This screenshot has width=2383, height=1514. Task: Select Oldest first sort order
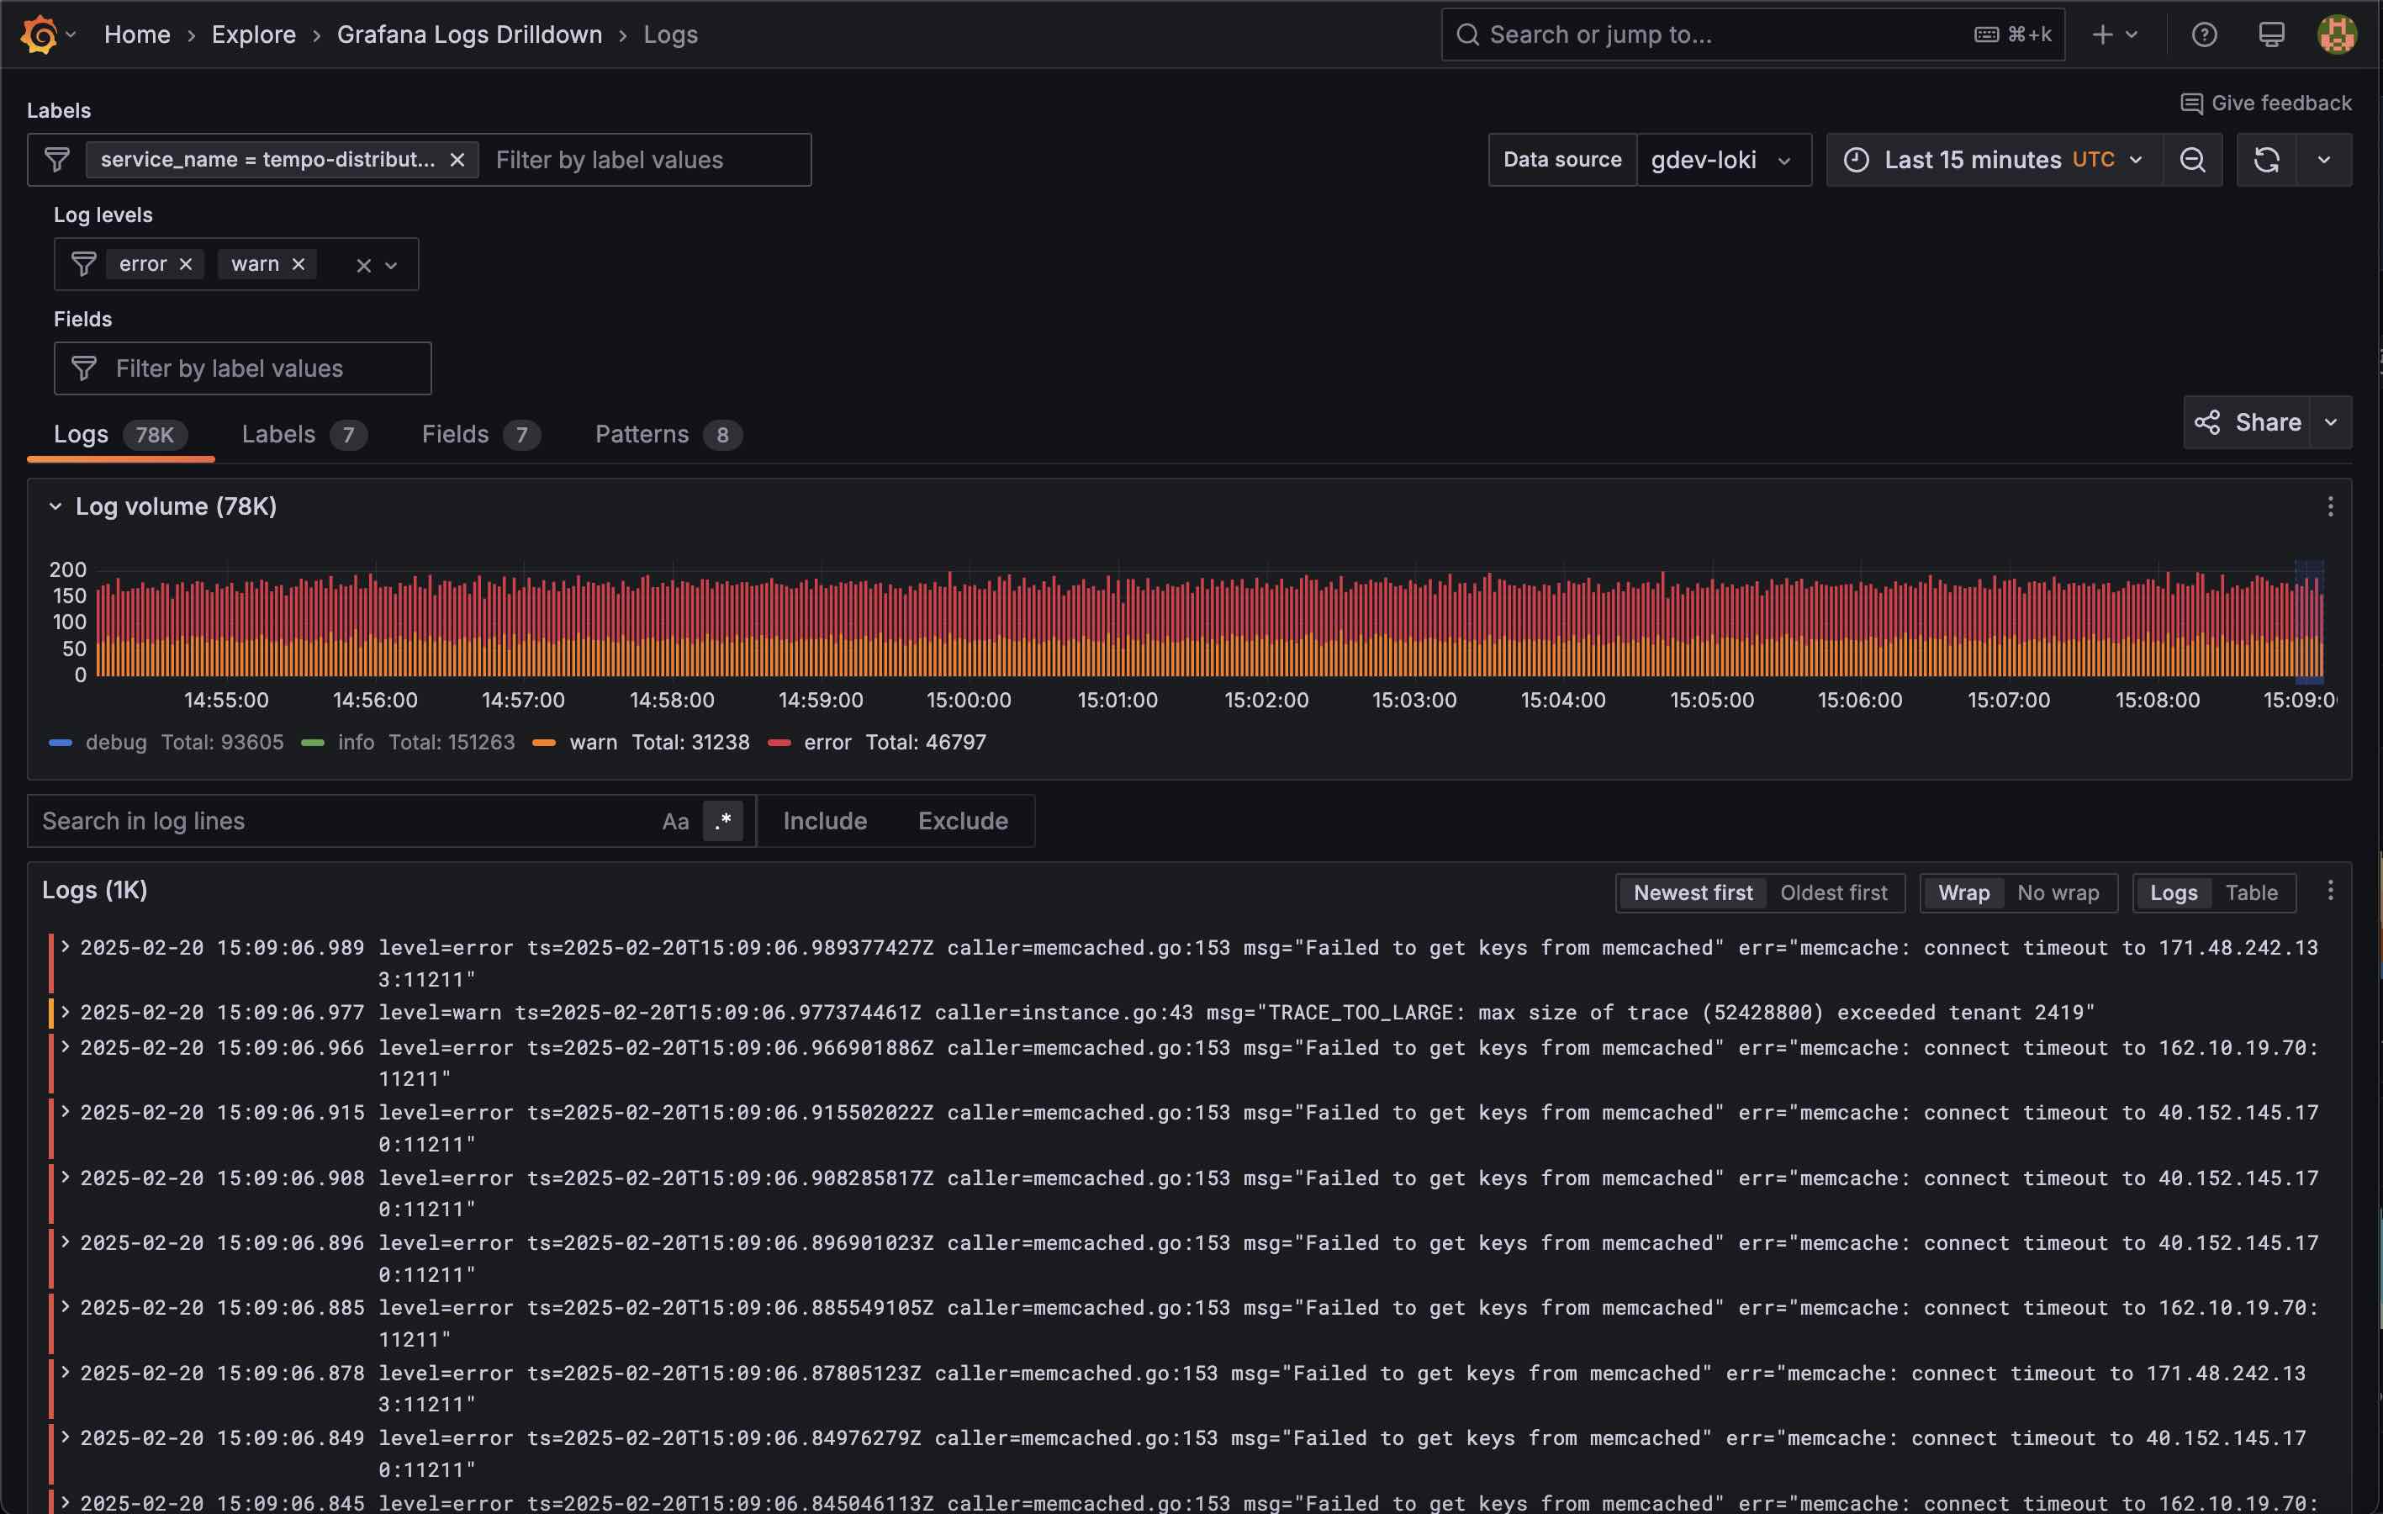1833,892
